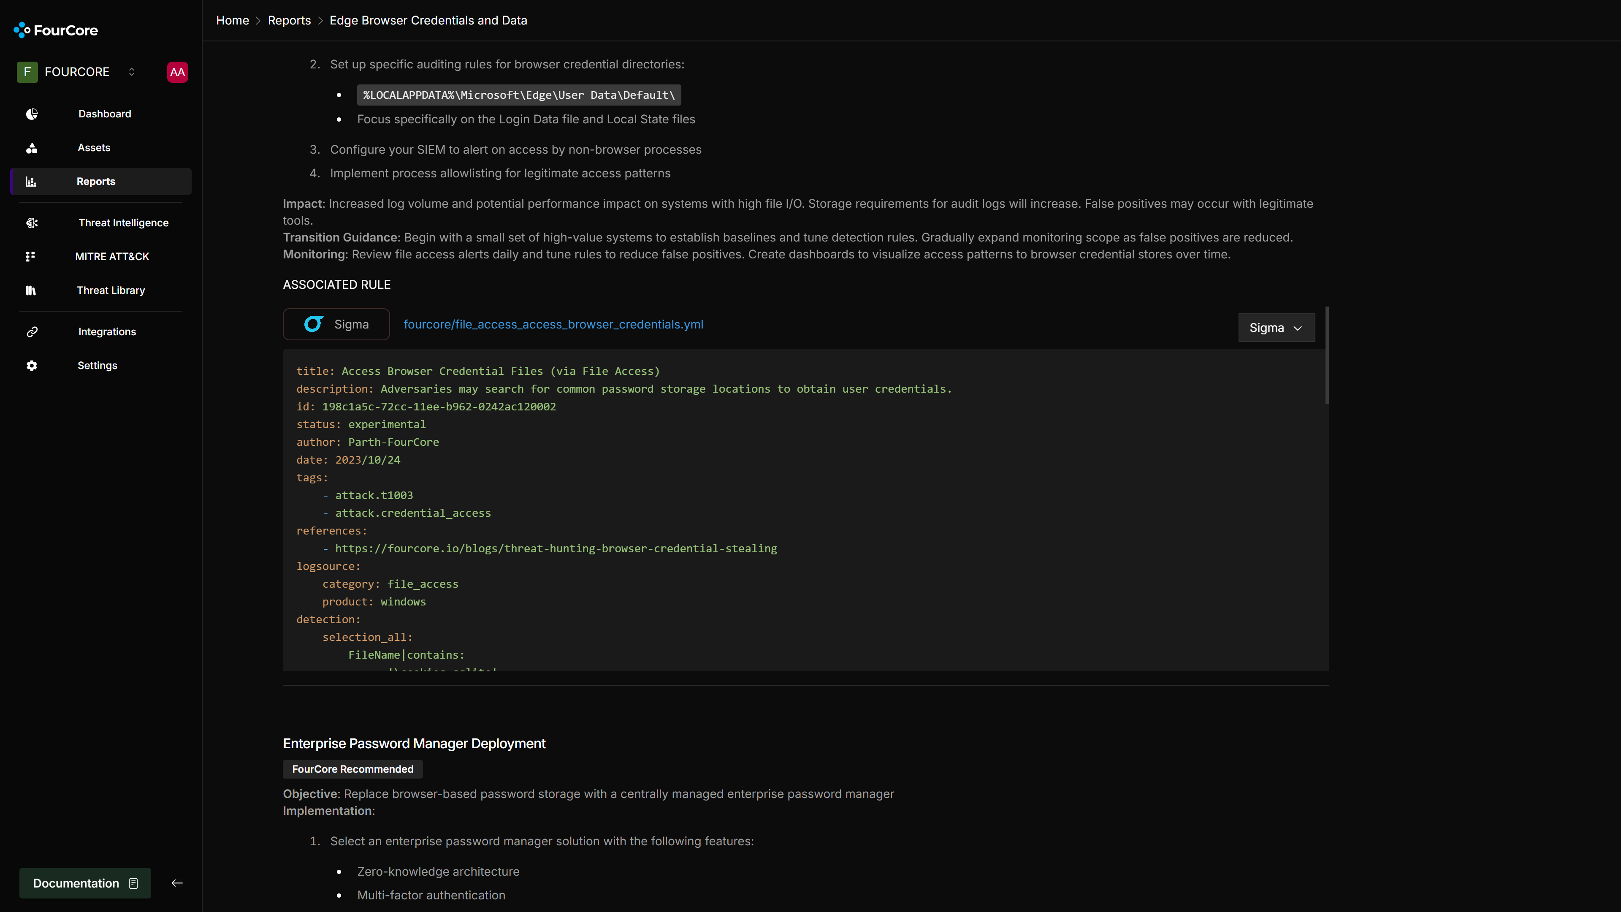
Task: Click the Multi-factor authentication bullet
Action: [431, 895]
